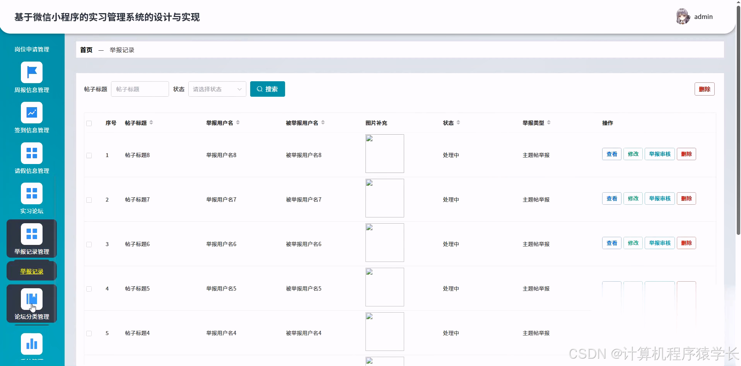The height and width of the screenshot is (366, 741).
Task: Open 签到信息管理 via its chart icon
Action: [x=32, y=113]
